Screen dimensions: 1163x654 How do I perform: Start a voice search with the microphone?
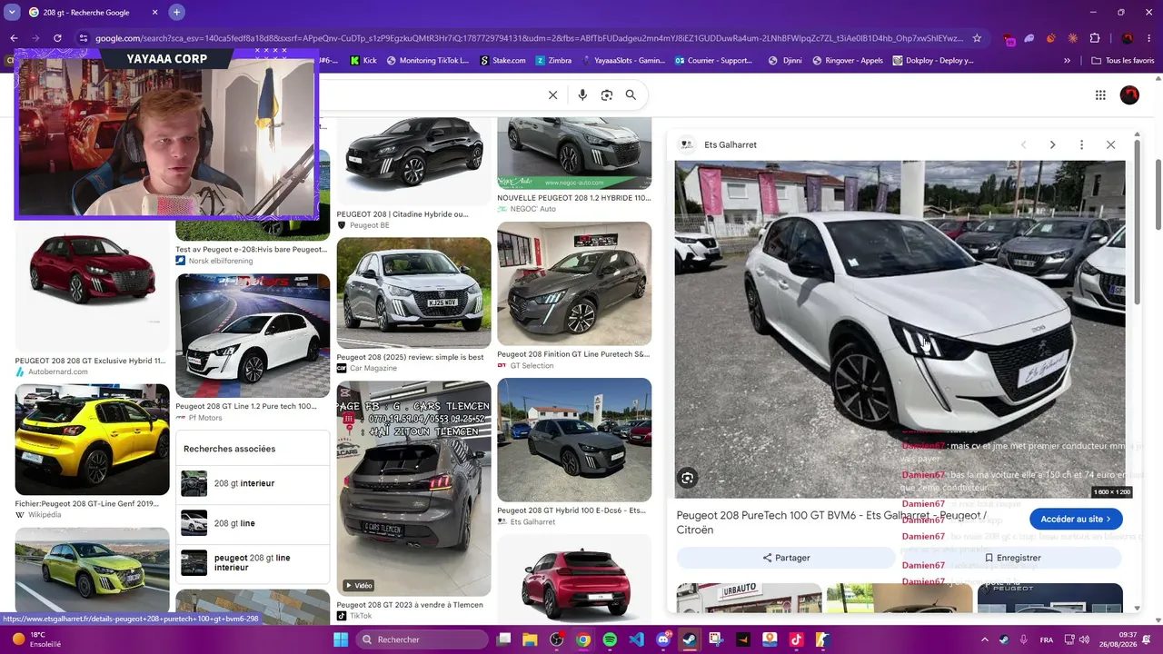coord(582,94)
